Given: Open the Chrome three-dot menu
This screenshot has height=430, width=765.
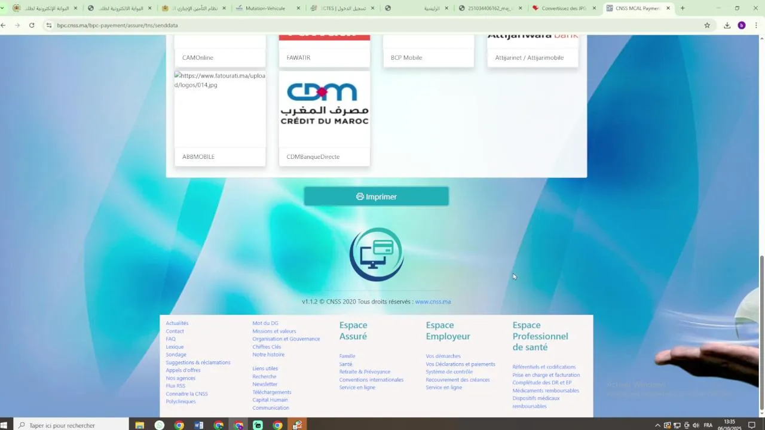Looking at the screenshot, I should click(757, 25).
